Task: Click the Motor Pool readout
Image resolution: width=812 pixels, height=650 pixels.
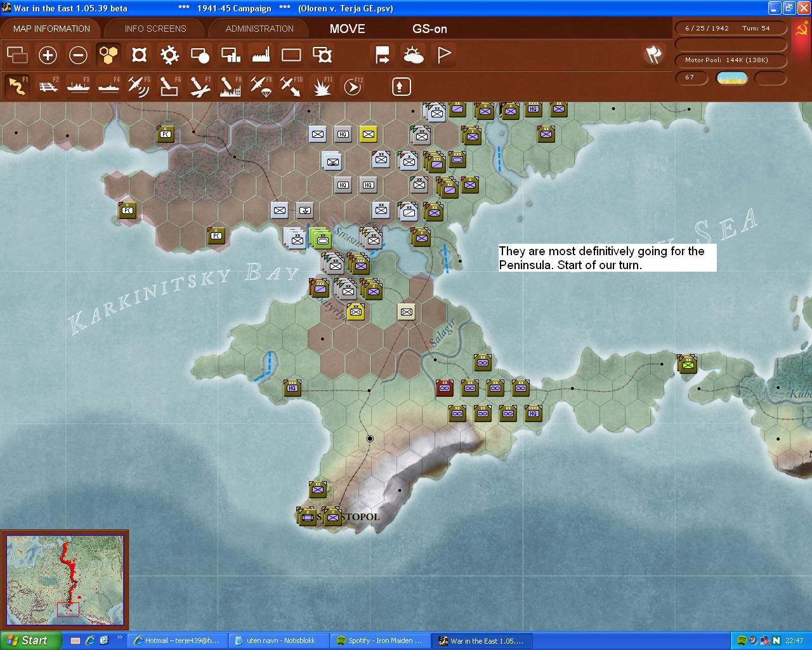Action: [x=730, y=60]
